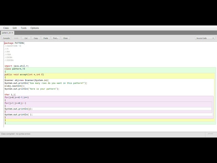This screenshot has width=217, height=163.
Task: Click the 'System.out.println( );' line
Action: pos(19,115)
